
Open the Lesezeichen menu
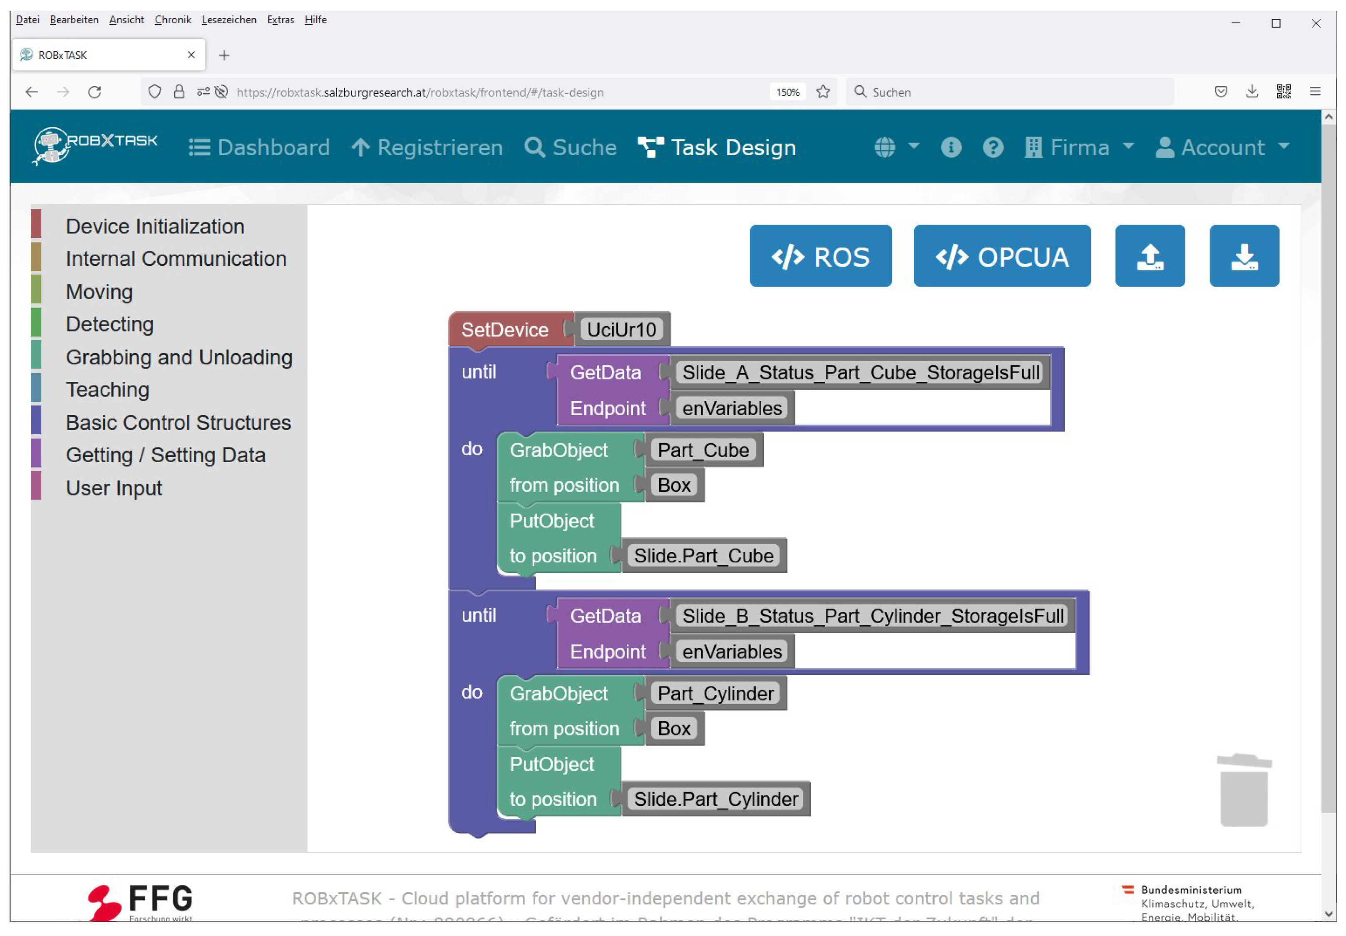tap(228, 20)
